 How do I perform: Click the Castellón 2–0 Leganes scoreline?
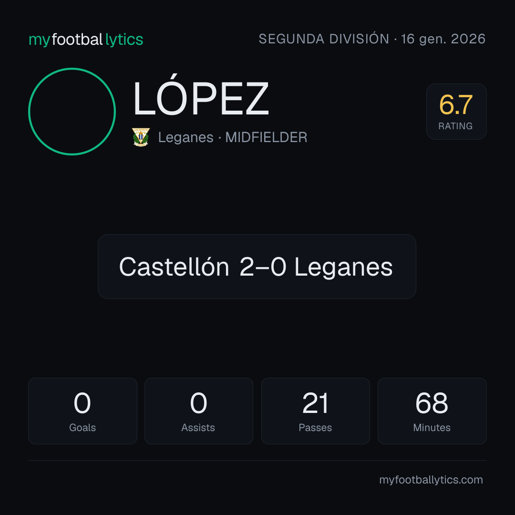coord(257,267)
